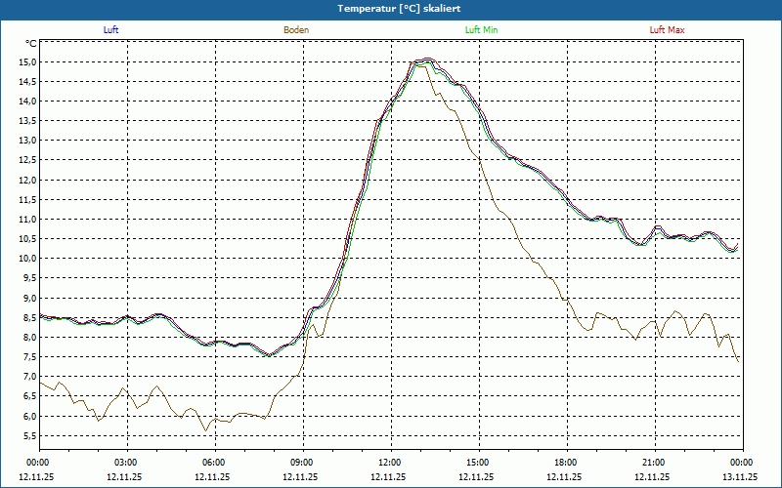
Task: Click the '21:00' time axis label
Action: [x=655, y=463]
